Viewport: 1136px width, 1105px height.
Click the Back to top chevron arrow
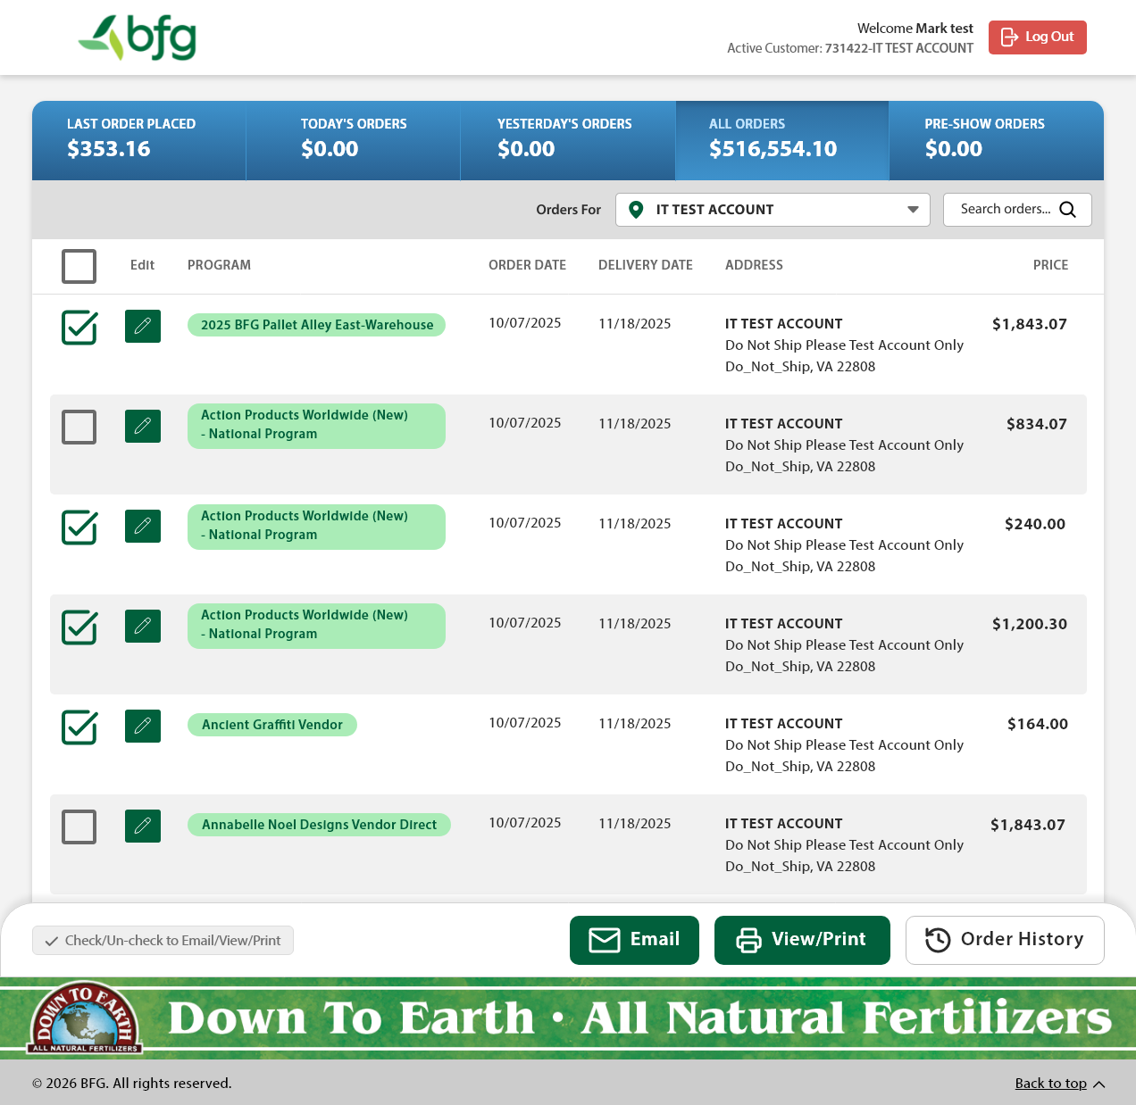1099,1084
